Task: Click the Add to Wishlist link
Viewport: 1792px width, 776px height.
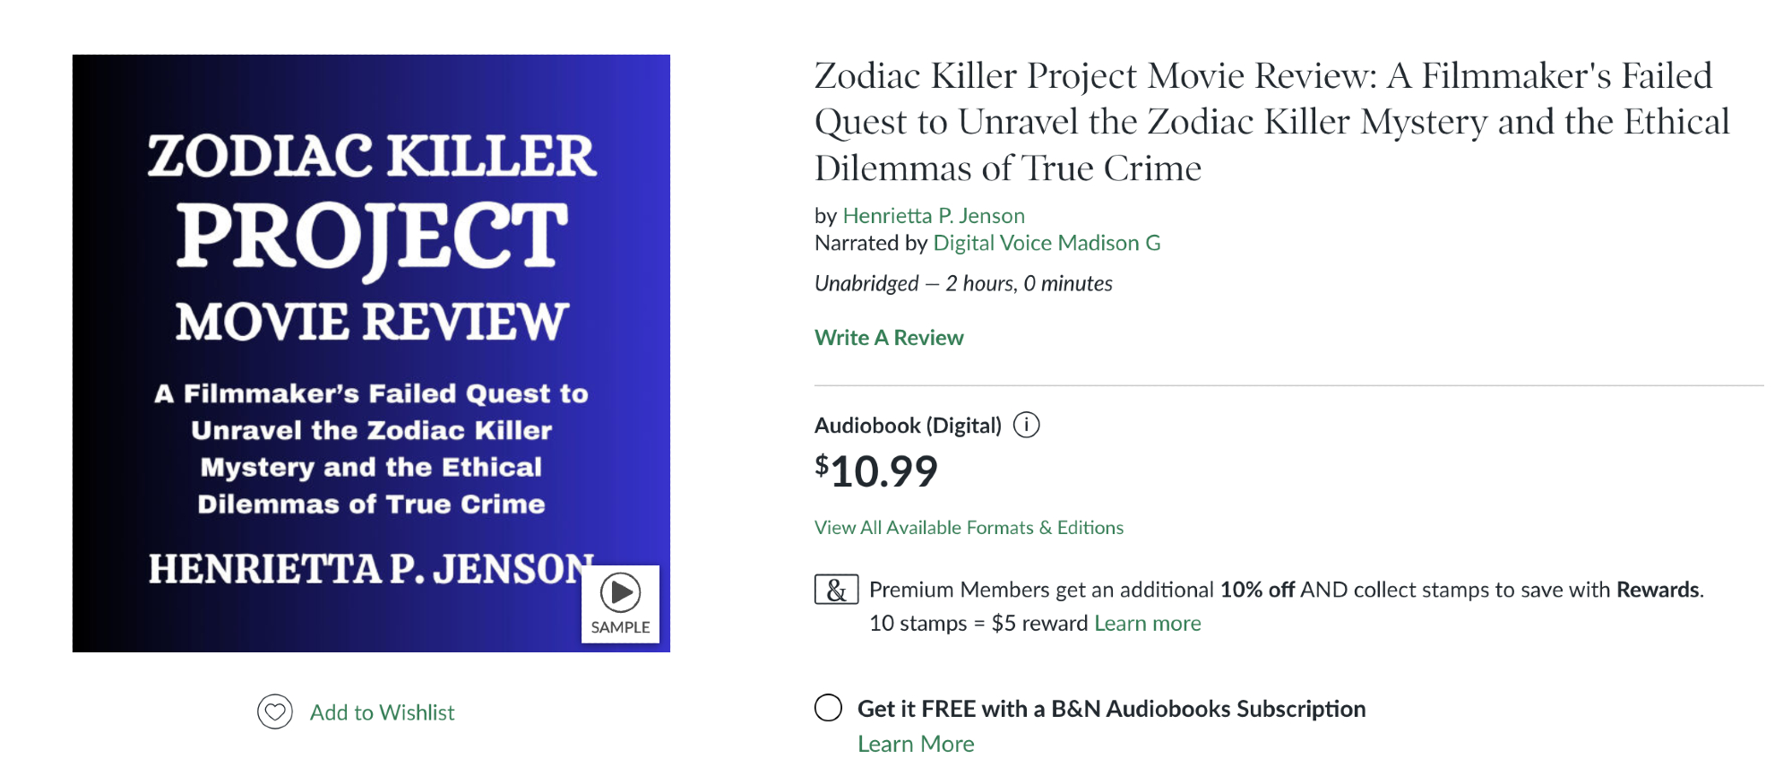Action: (x=382, y=712)
